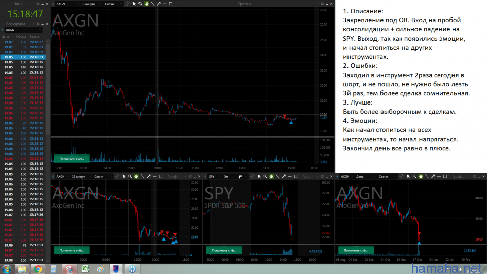Pick the arrow drawing tool in the SPY chart

click(284, 176)
